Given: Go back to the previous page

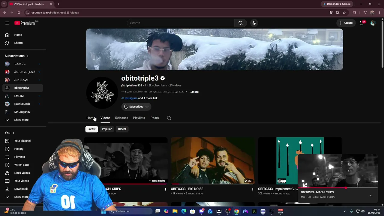Looking at the screenshot, I should [4, 13].
